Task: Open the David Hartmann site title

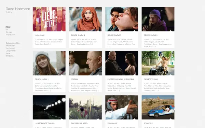Action: [x=18, y=9]
